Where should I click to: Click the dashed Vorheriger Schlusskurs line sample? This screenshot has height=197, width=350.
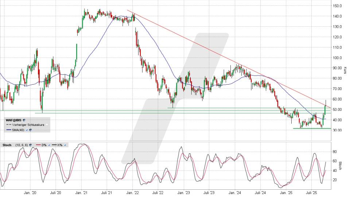coord(9,125)
